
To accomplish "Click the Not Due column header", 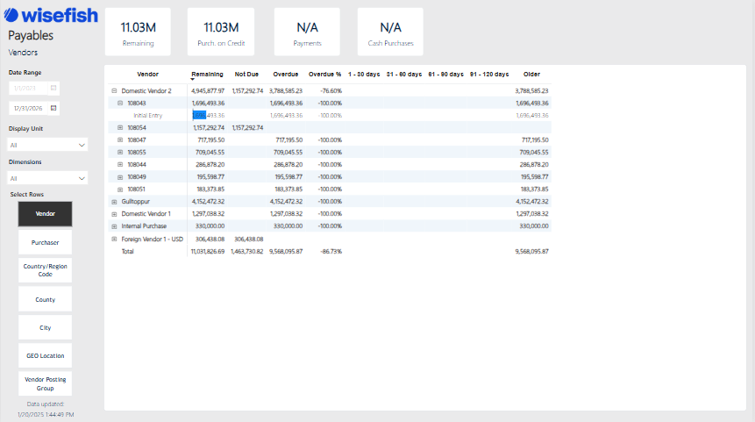I will [246, 74].
